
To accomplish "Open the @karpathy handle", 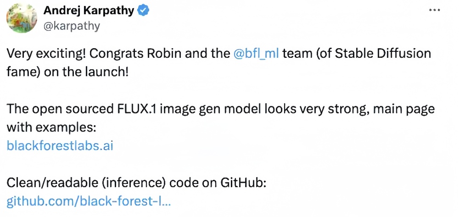I will pyautogui.click(x=71, y=26).
